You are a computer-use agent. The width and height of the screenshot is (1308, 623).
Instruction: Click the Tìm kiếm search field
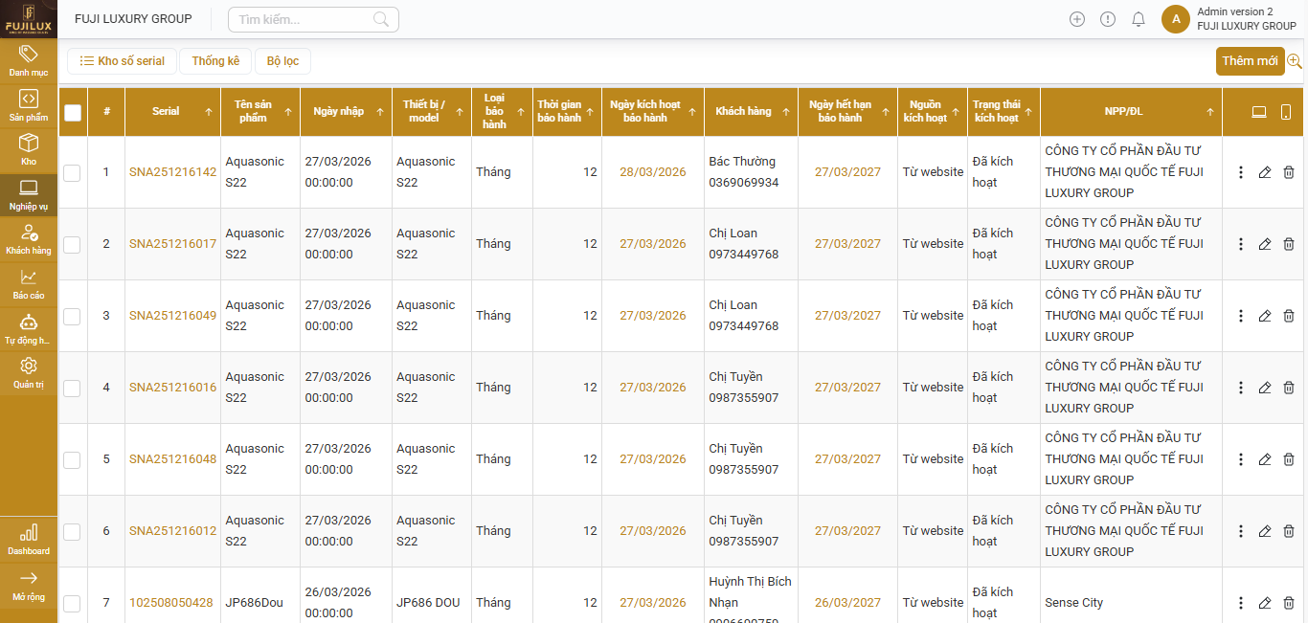302,19
